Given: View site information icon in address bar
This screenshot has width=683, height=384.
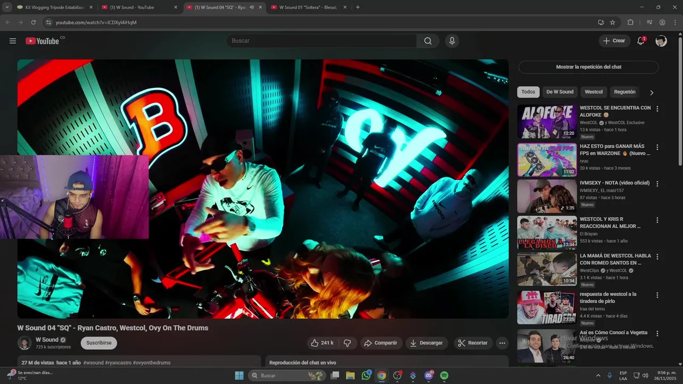Looking at the screenshot, I should tap(49, 22).
